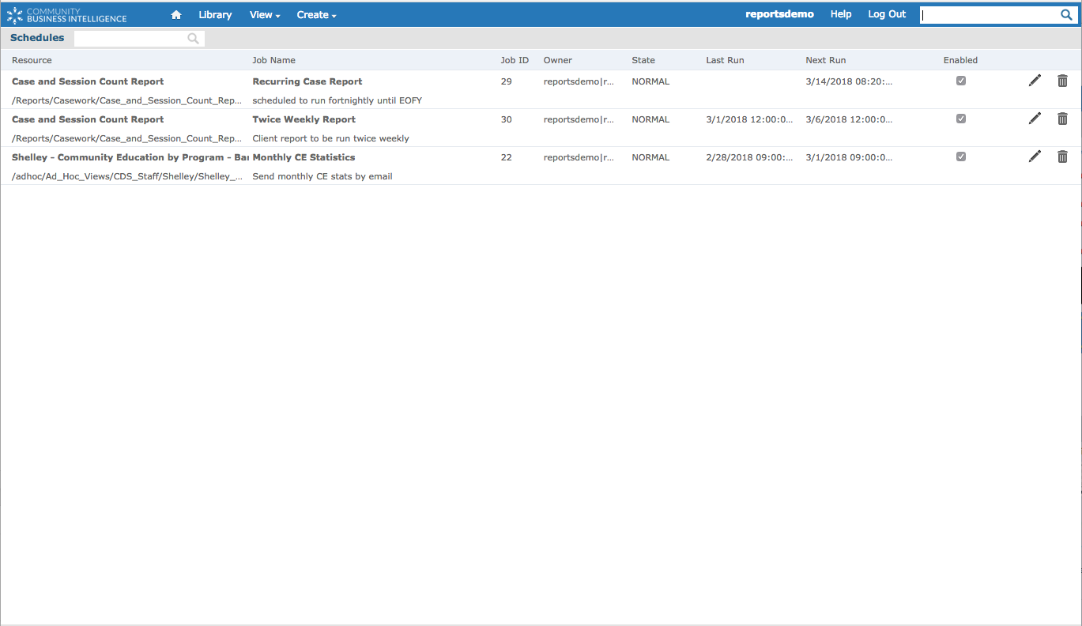Open the Library menu item
The width and height of the screenshot is (1082, 626).
215,14
